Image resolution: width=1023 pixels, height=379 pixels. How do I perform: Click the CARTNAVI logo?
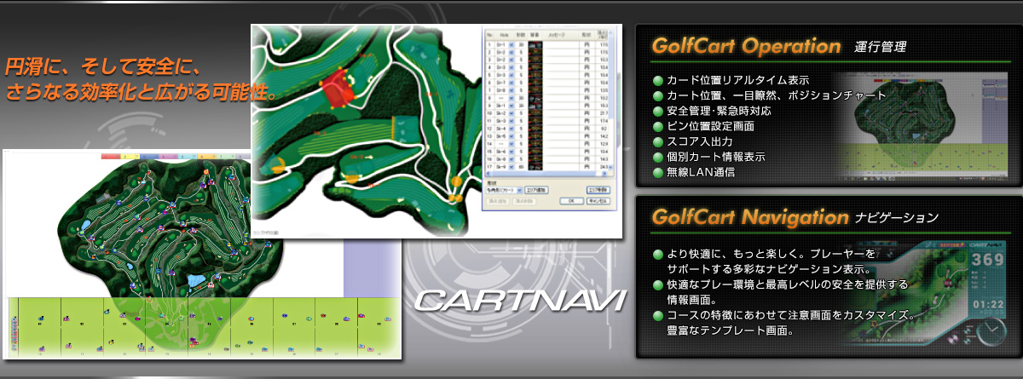[520, 300]
